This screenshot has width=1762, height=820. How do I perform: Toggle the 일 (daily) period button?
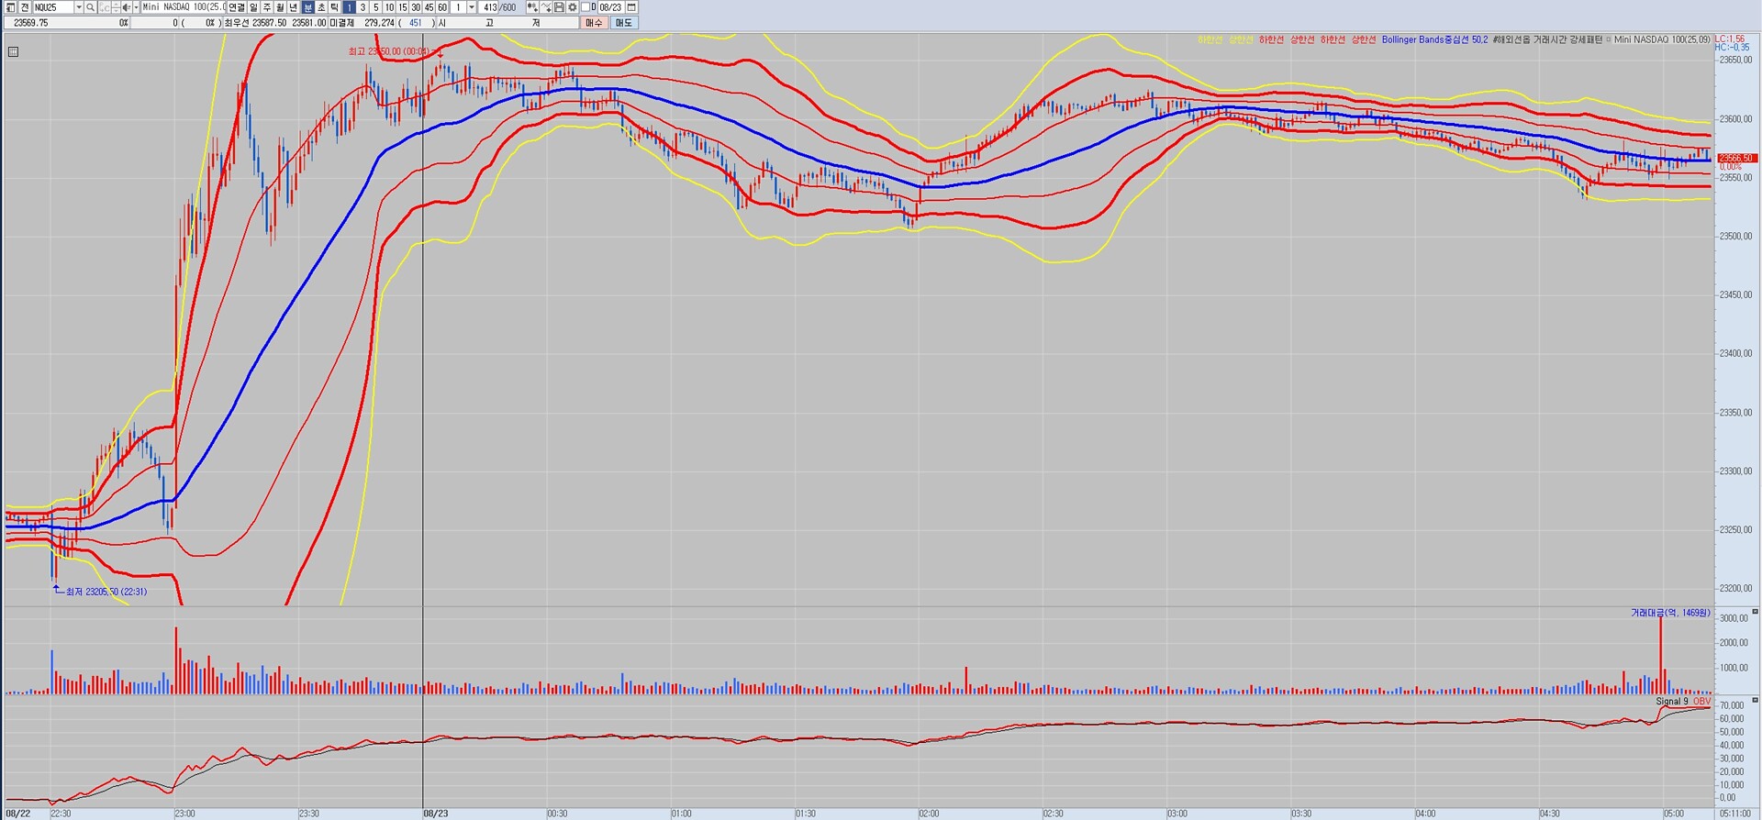pos(254,7)
